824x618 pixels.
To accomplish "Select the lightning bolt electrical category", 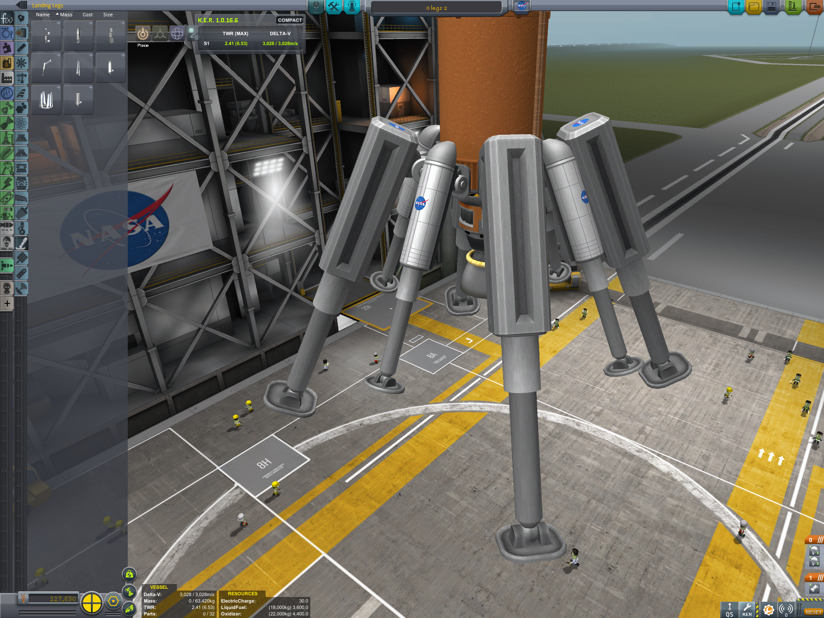I will coord(7,183).
